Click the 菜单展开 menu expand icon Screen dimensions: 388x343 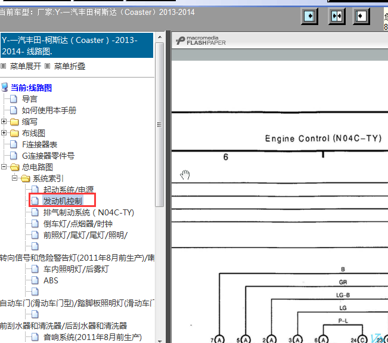tap(3, 66)
